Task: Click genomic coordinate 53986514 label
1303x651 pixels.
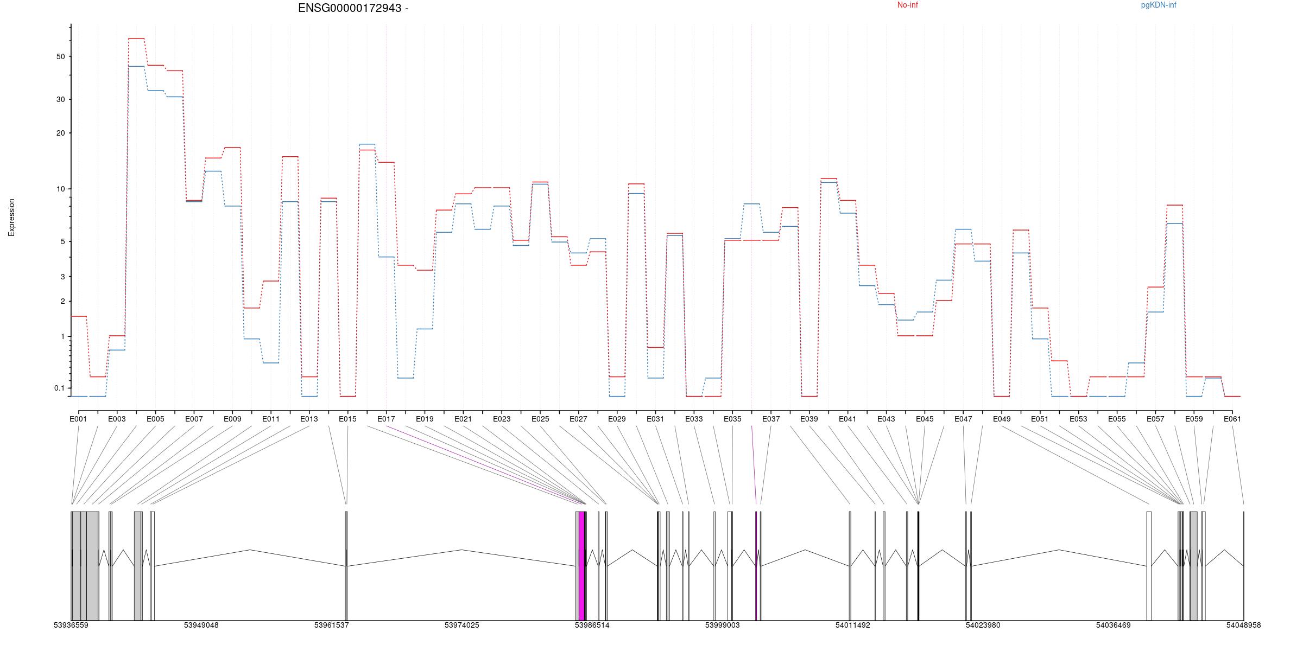Action: pyautogui.click(x=592, y=625)
